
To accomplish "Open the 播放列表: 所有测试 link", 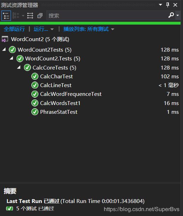I will (x=86, y=29).
